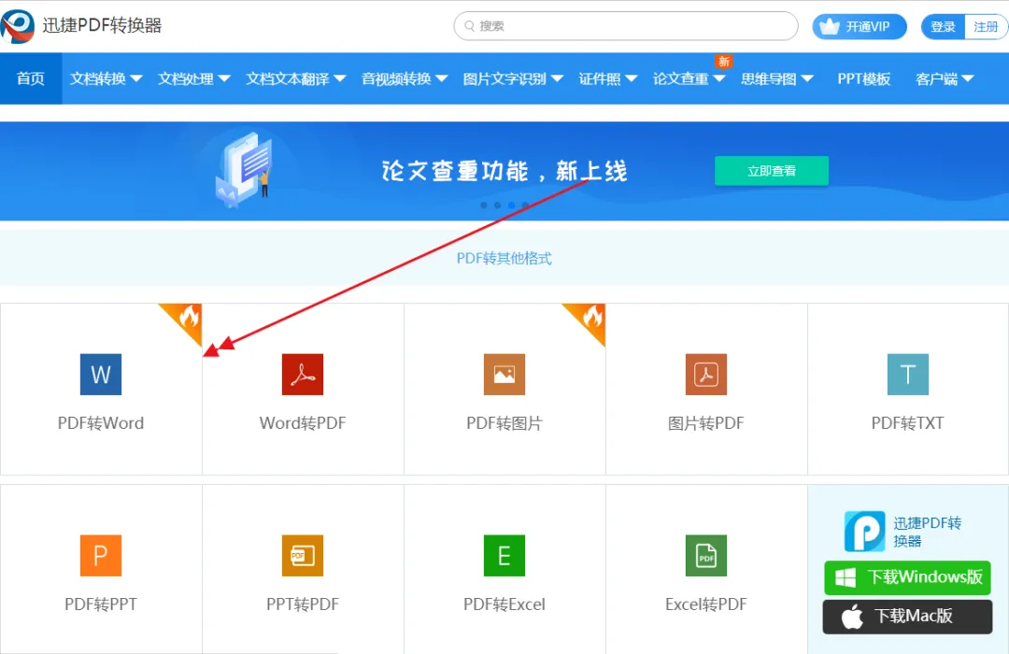Click the PDF转TXT label text
The image size is (1009, 654).
[908, 423]
